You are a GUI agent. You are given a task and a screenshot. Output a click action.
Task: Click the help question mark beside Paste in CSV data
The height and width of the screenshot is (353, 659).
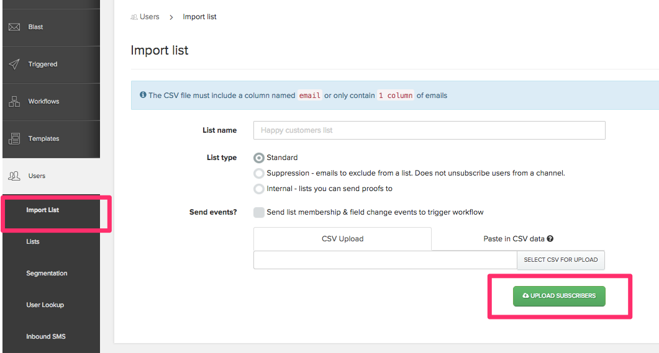(x=550, y=238)
